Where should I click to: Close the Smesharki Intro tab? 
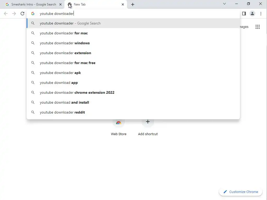click(60, 4)
